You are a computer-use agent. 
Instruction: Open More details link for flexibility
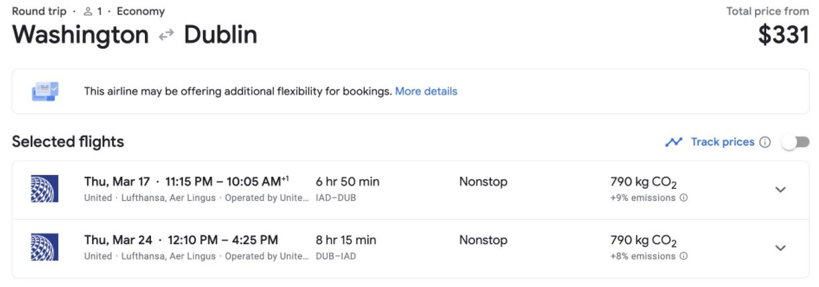(426, 91)
